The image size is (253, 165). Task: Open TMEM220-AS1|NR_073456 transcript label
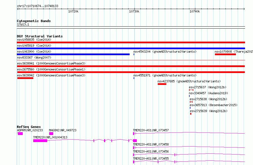click(151, 151)
